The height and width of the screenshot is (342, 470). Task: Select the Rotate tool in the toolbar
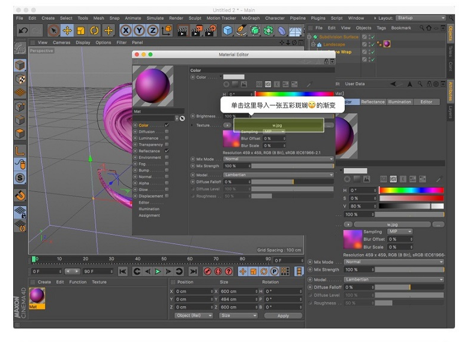point(95,30)
